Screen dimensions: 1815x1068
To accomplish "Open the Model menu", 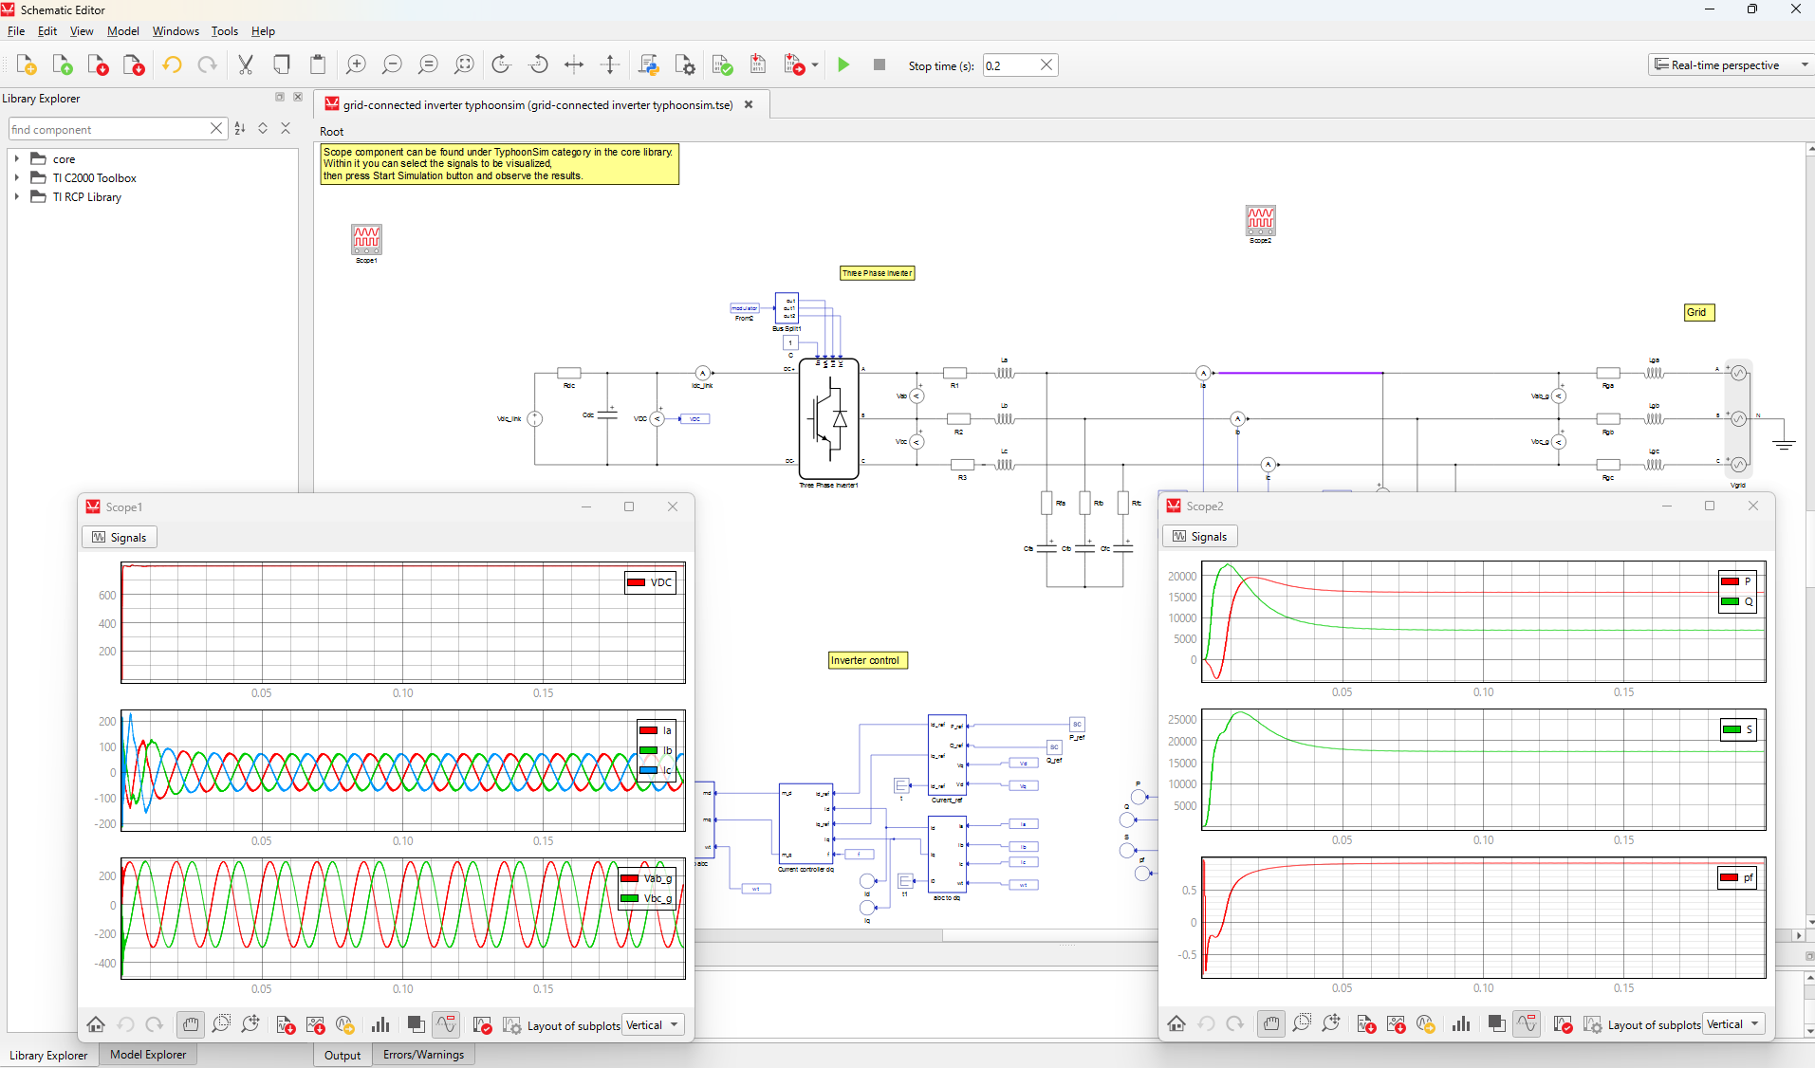I will [x=122, y=31].
